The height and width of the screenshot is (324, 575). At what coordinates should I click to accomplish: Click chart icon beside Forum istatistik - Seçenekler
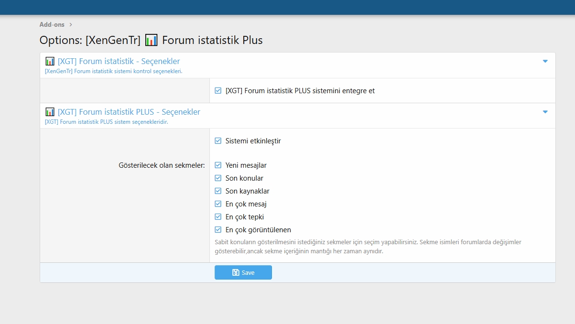coord(50,61)
